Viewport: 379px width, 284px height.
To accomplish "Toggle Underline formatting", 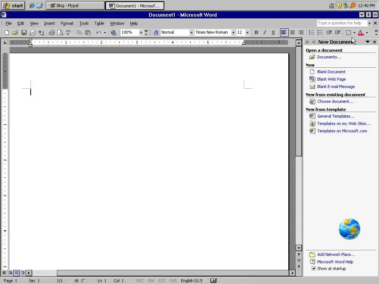I will (273, 33).
